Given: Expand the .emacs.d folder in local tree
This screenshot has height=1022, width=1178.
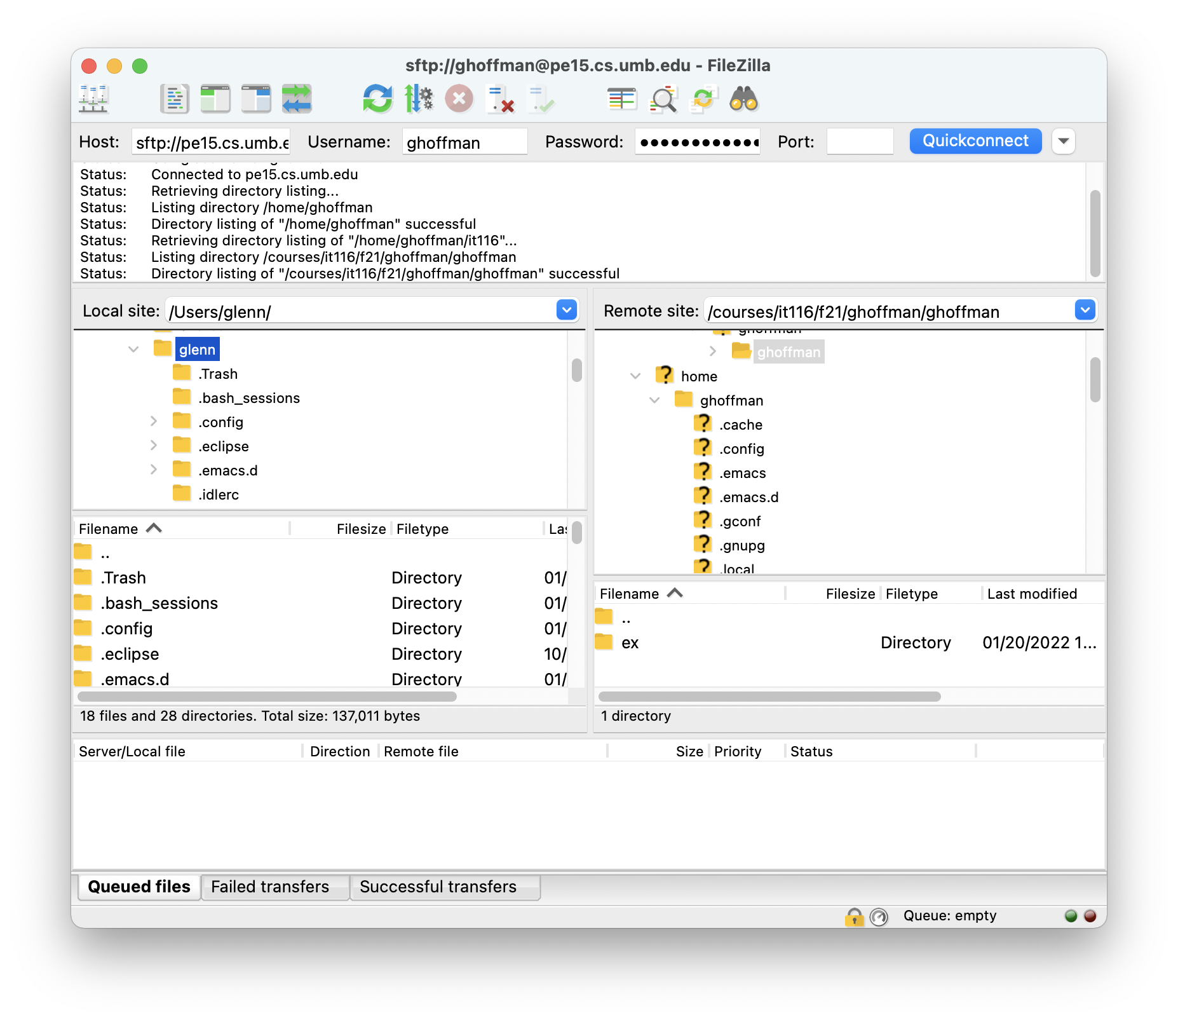Looking at the screenshot, I should [x=153, y=470].
